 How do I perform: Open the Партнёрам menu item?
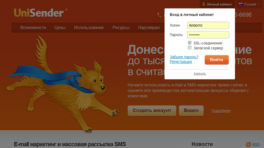pyautogui.click(x=149, y=28)
